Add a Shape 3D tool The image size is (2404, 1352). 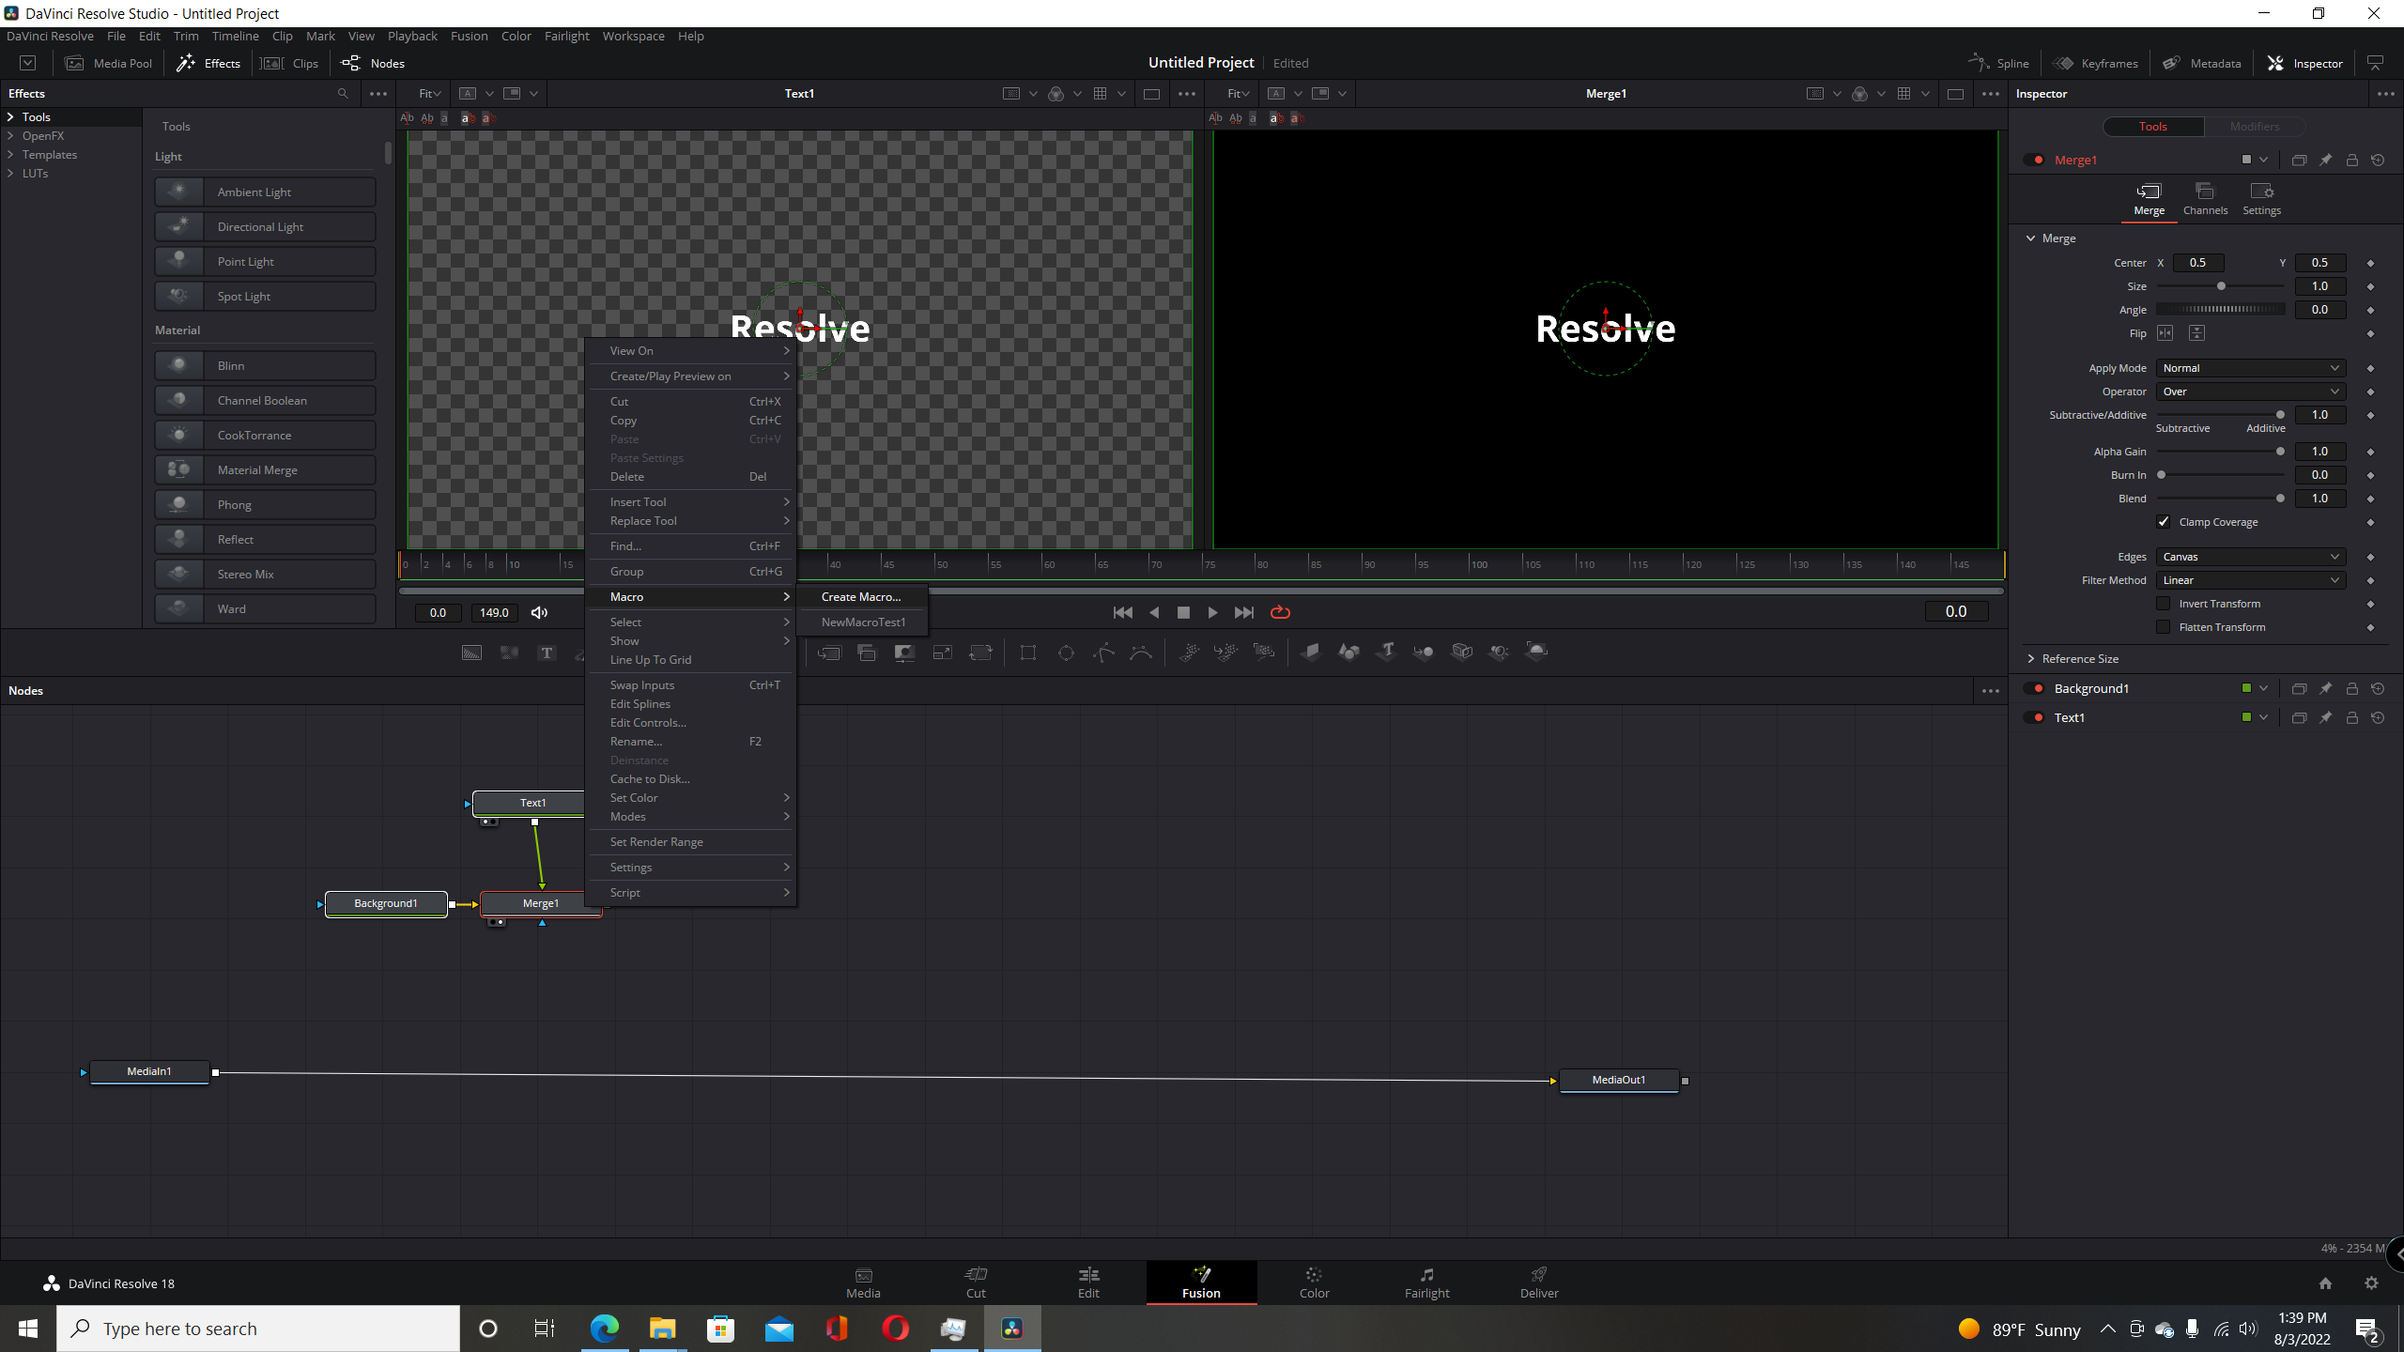(1348, 652)
